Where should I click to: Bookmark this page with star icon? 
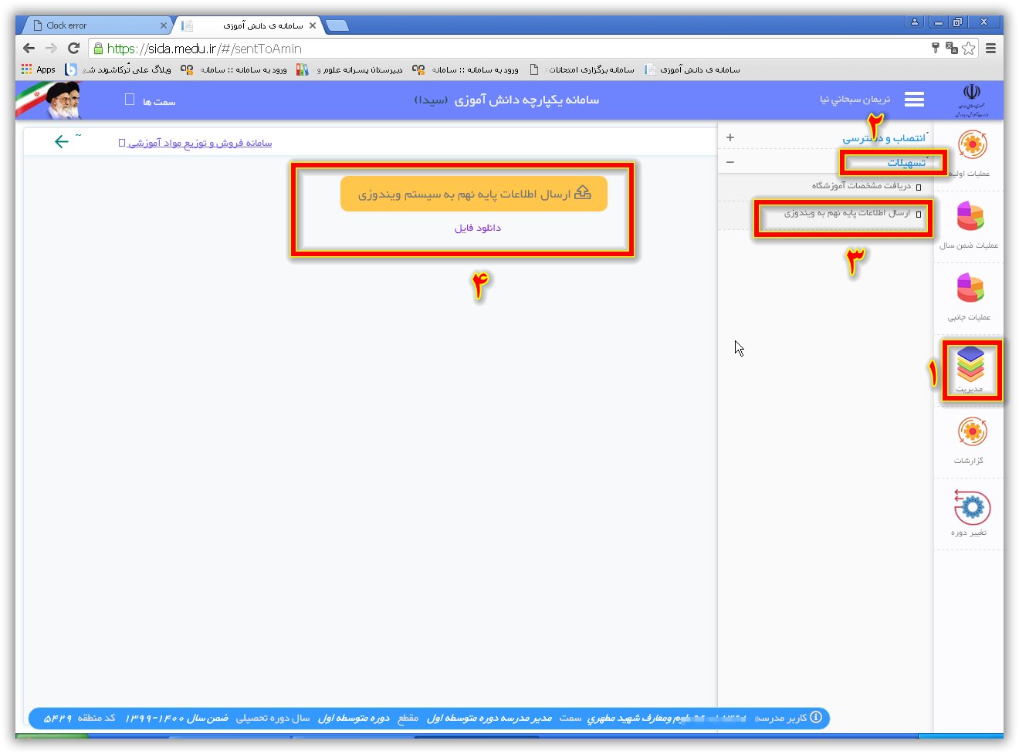(x=969, y=48)
